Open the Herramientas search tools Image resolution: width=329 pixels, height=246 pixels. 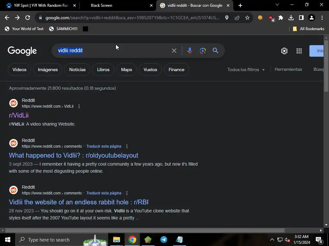point(288,70)
